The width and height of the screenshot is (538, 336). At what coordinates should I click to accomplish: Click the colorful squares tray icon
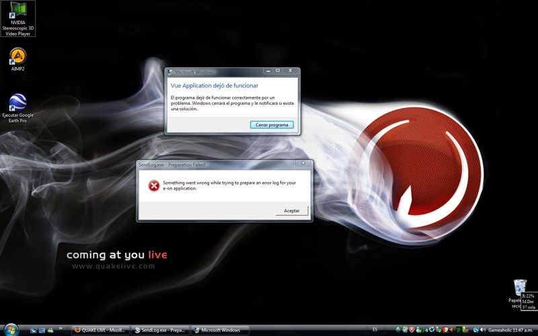(x=465, y=330)
